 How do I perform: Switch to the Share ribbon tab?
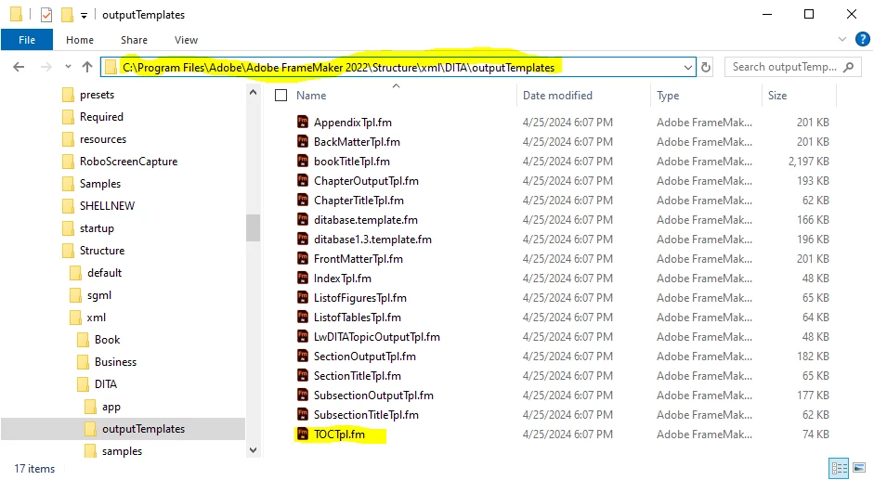point(134,40)
